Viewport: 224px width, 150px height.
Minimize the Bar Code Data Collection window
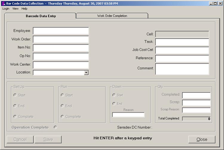211,3
